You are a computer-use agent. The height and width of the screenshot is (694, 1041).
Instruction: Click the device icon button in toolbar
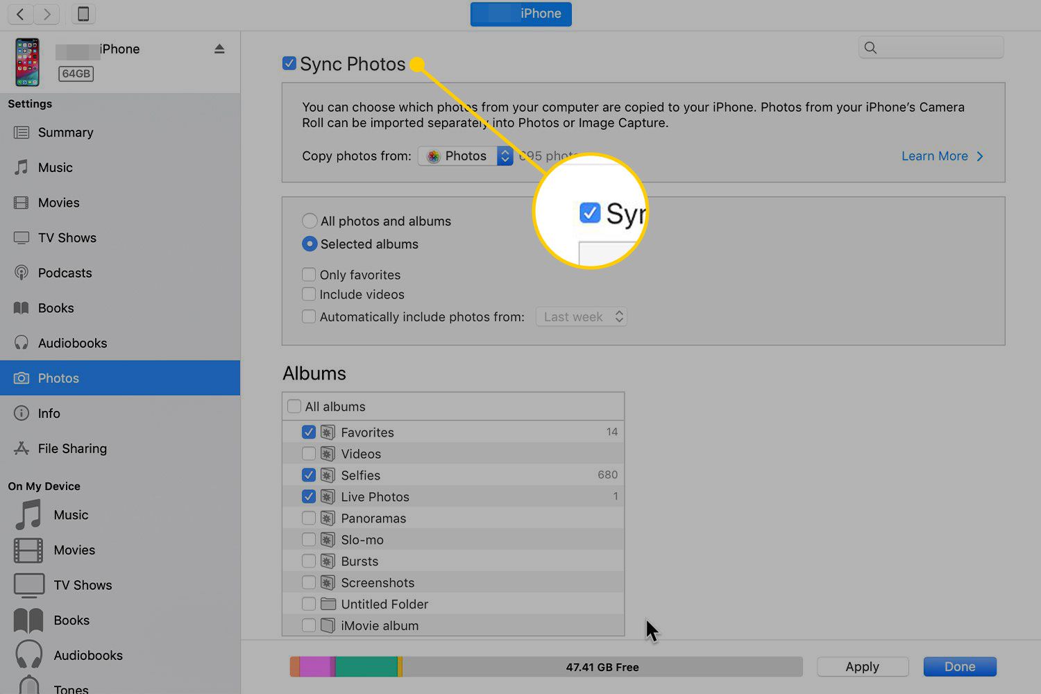pyautogui.click(x=83, y=14)
